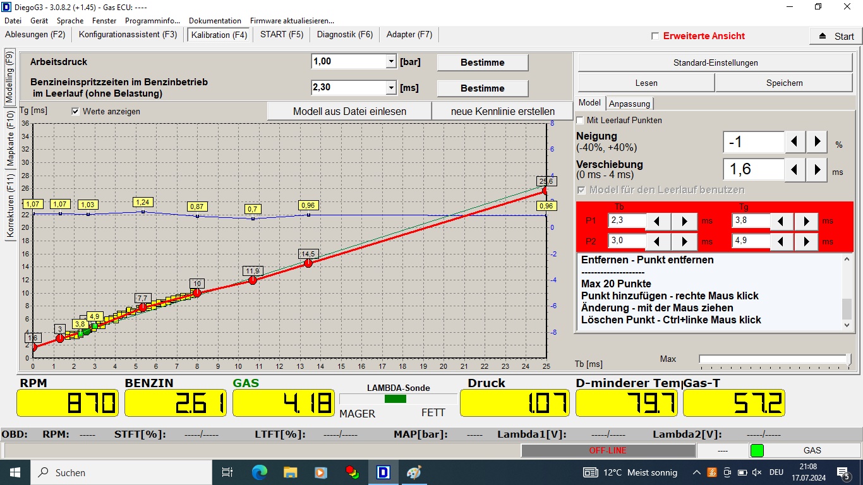Click Bestimme next to Arbeitsdruck

483,62
